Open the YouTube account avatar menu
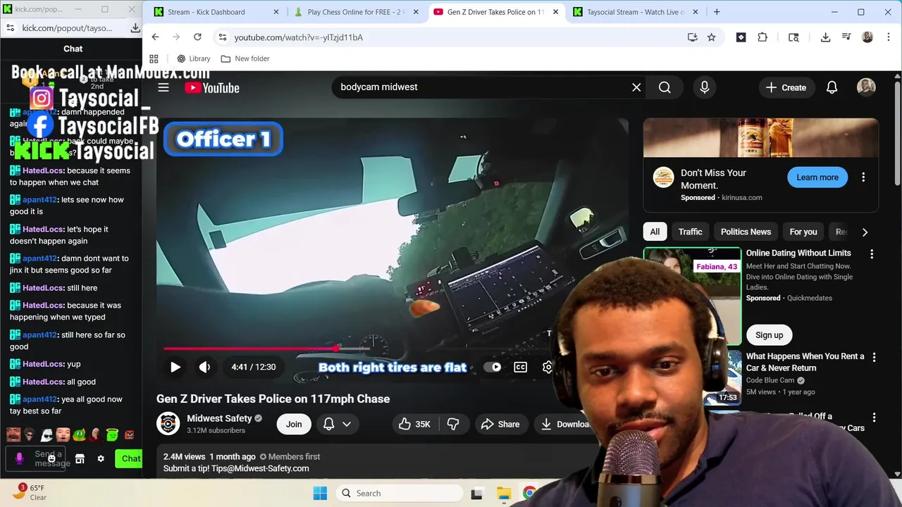Screen dimensions: 902x507 click(866, 87)
